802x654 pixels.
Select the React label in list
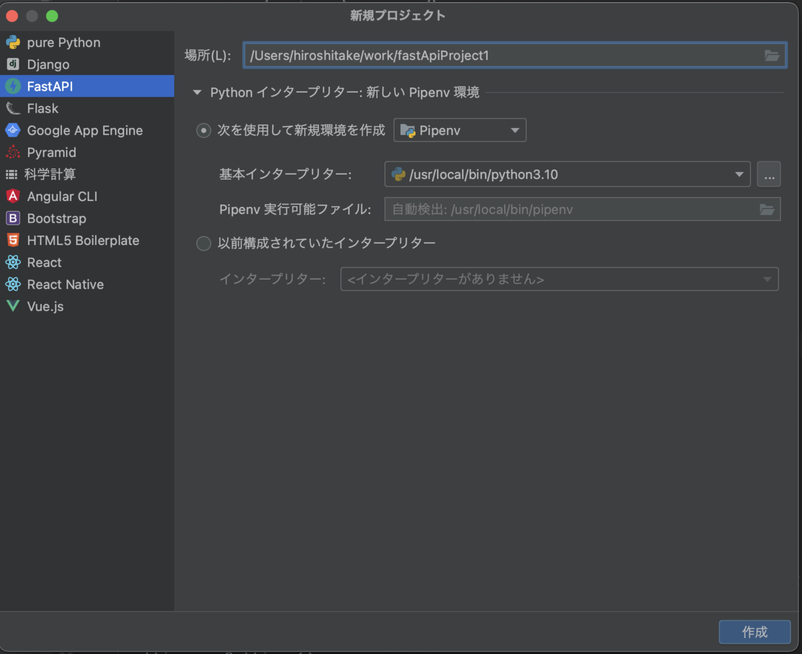[x=44, y=263]
